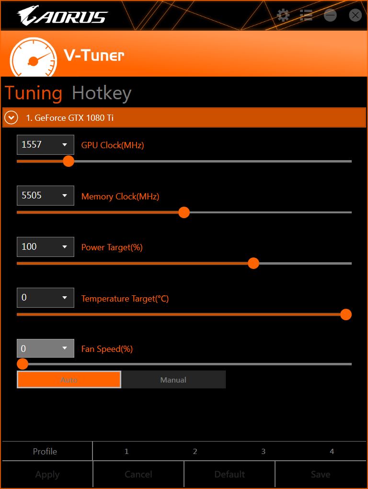The image size is (368, 489).
Task: Open the GPU Clock value dropdown
Action: (46, 145)
